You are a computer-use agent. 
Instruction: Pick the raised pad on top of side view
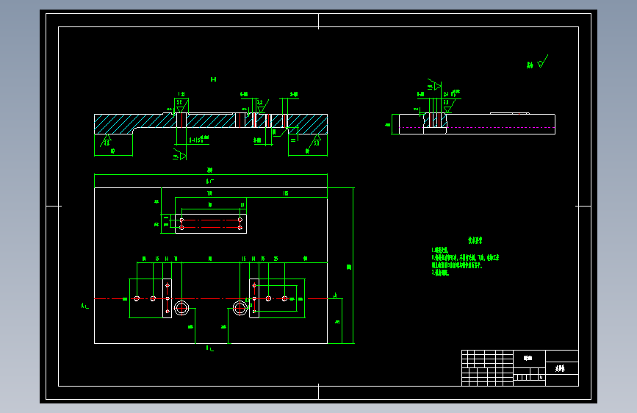[x=510, y=113]
